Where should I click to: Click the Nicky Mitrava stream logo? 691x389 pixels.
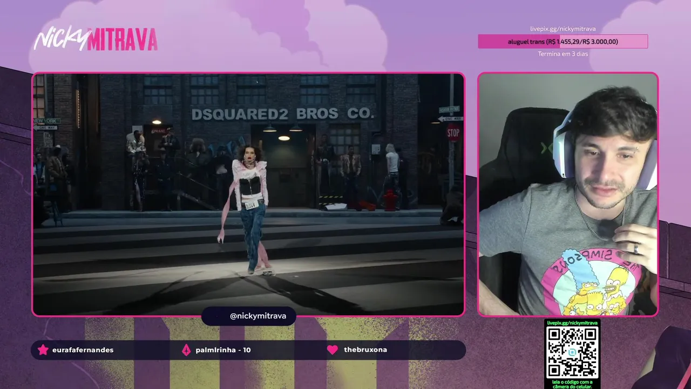[x=96, y=39]
